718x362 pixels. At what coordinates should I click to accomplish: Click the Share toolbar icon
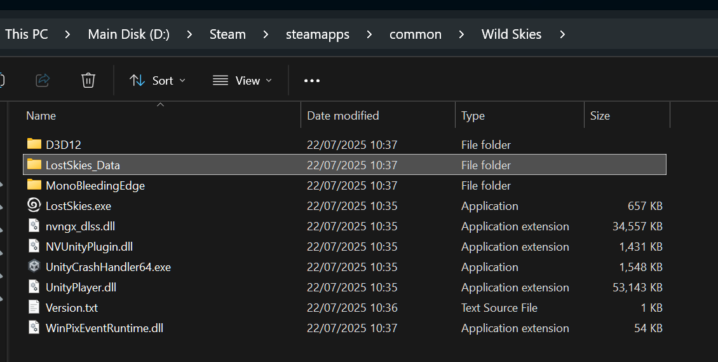(x=43, y=81)
